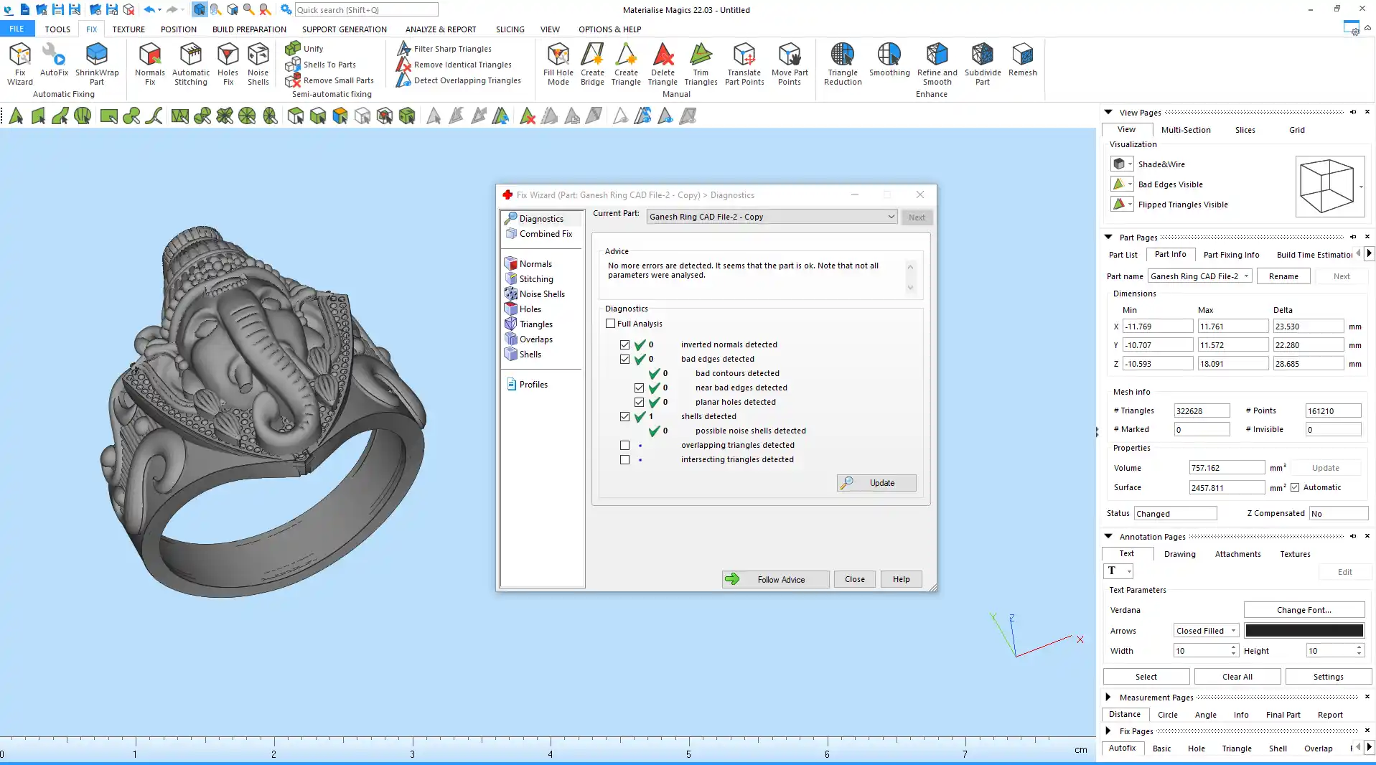Check overlapping triangles detected box
The width and height of the screenshot is (1376, 765).
tap(625, 445)
